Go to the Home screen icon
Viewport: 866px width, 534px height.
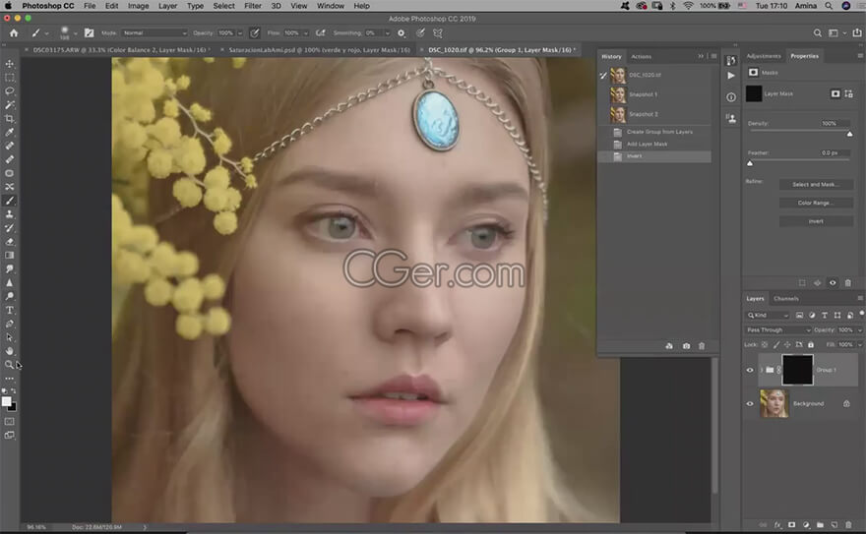[x=14, y=33]
